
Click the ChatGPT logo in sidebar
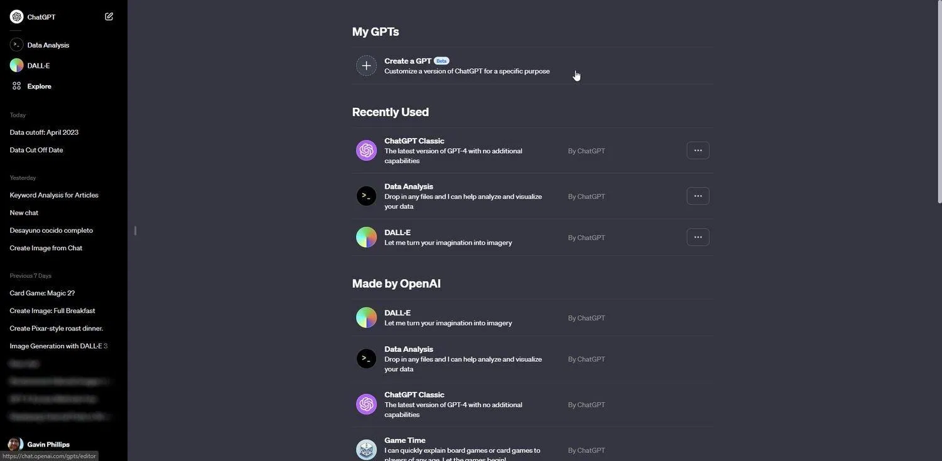[x=17, y=17]
